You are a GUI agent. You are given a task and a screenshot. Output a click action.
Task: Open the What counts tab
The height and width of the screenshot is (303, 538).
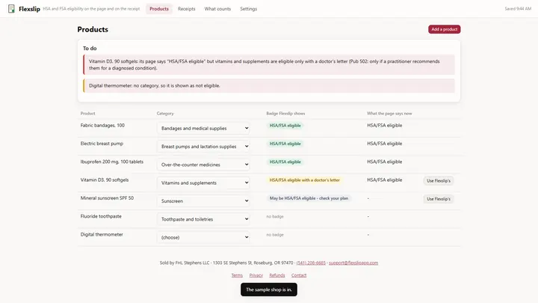(217, 9)
